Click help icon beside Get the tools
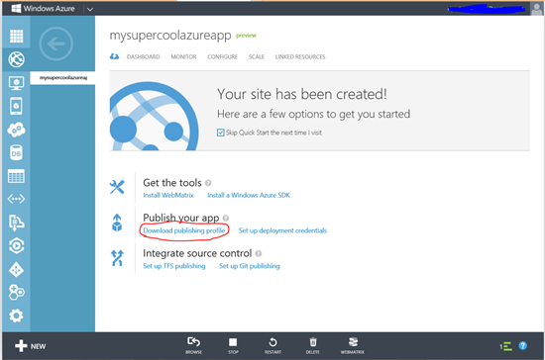The image size is (545, 360). tap(208, 183)
